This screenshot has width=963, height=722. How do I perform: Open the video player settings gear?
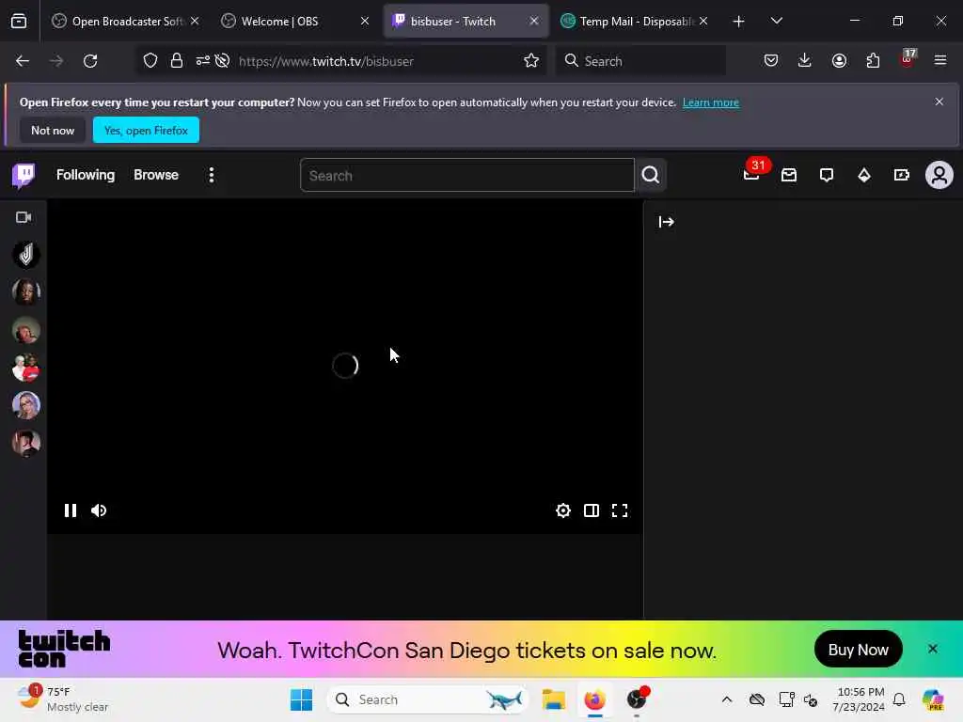point(563,510)
